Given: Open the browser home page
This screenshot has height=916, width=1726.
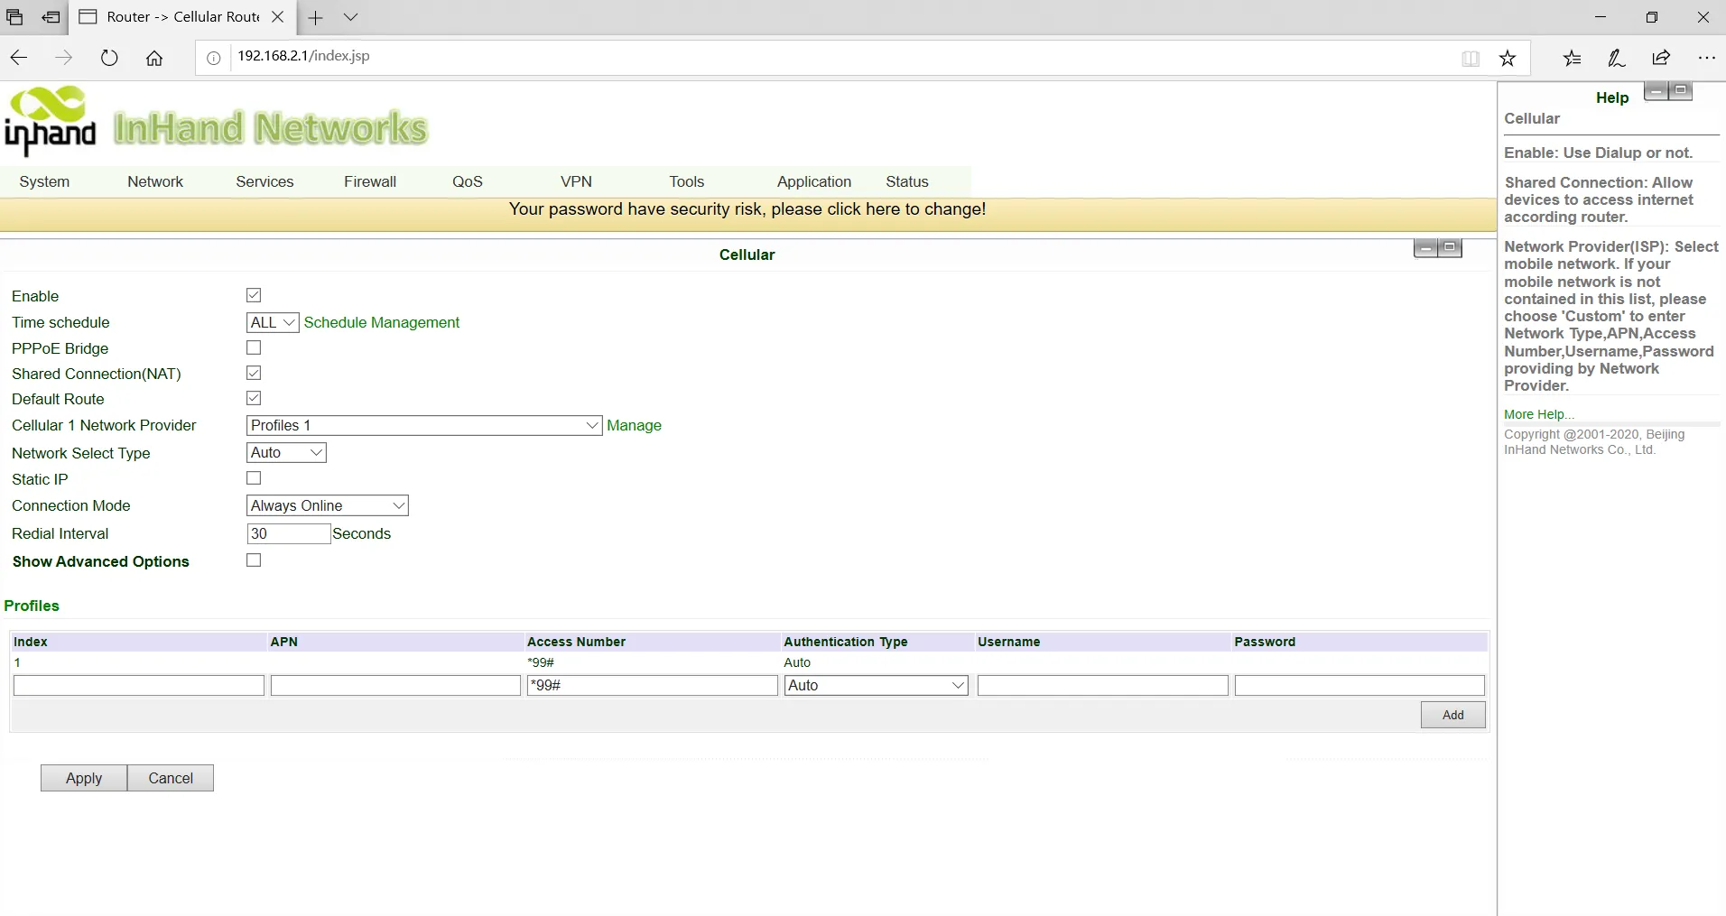Looking at the screenshot, I should [154, 58].
